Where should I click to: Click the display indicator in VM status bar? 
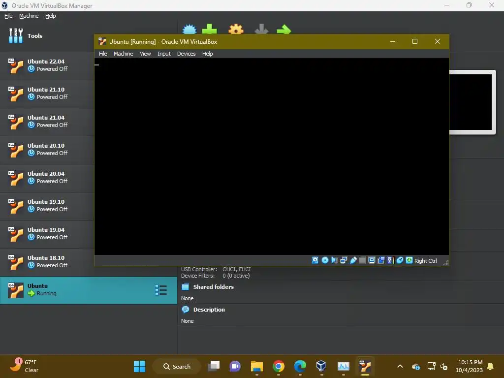(372, 260)
